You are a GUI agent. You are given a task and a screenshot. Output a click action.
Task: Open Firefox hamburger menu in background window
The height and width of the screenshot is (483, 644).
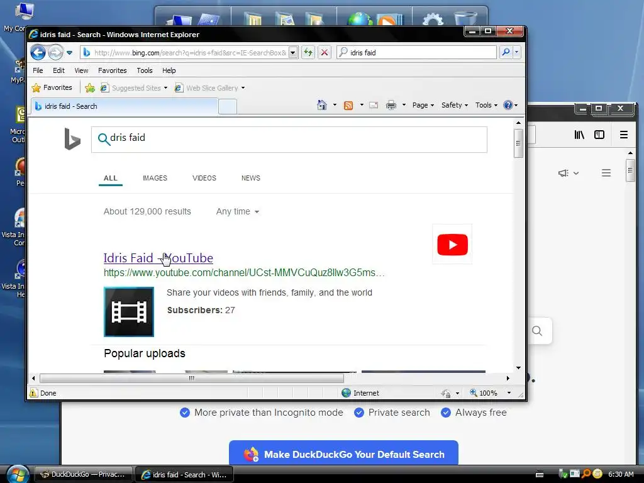click(x=623, y=135)
